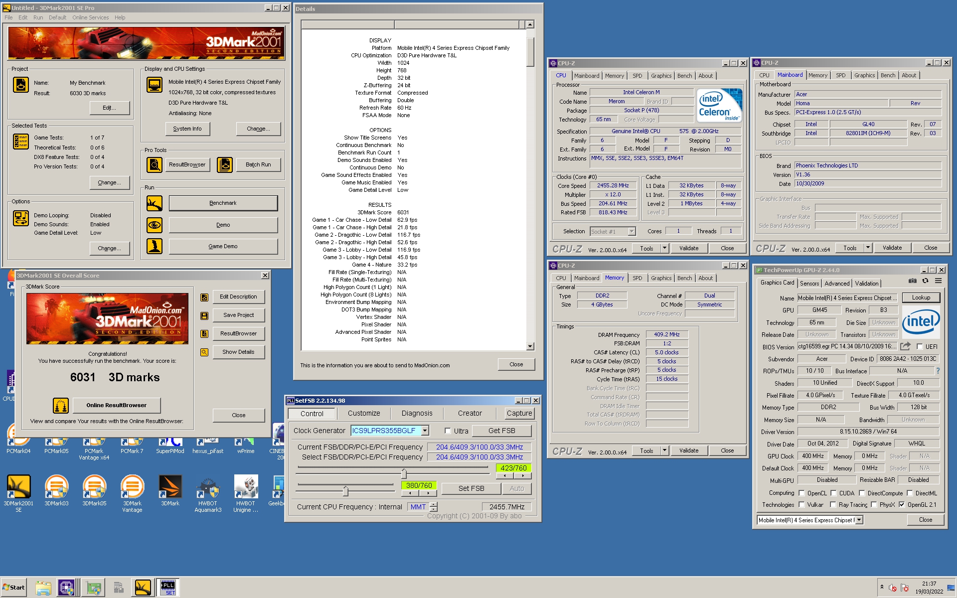957x598 pixels.
Task: Click the Online ResultBrowser icon
Action: click(61, 406)
